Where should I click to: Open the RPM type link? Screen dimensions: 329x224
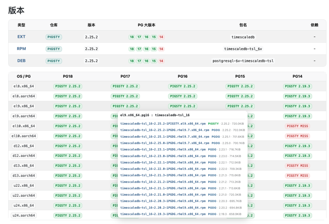click(x=21, y=49)
